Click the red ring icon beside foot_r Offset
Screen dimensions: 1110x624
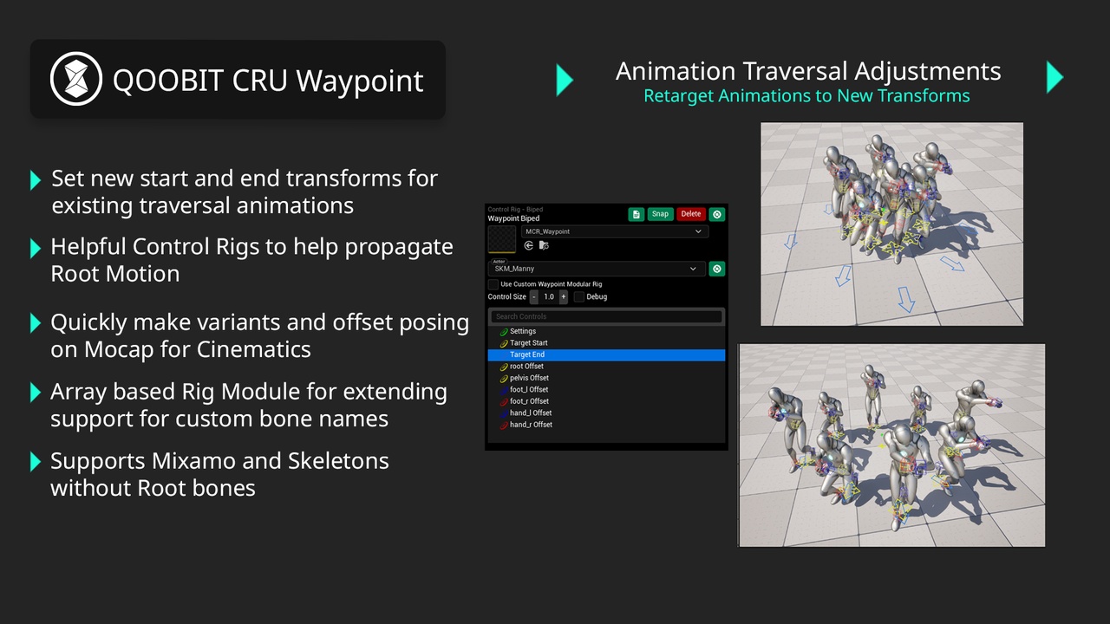click(504, 402)
